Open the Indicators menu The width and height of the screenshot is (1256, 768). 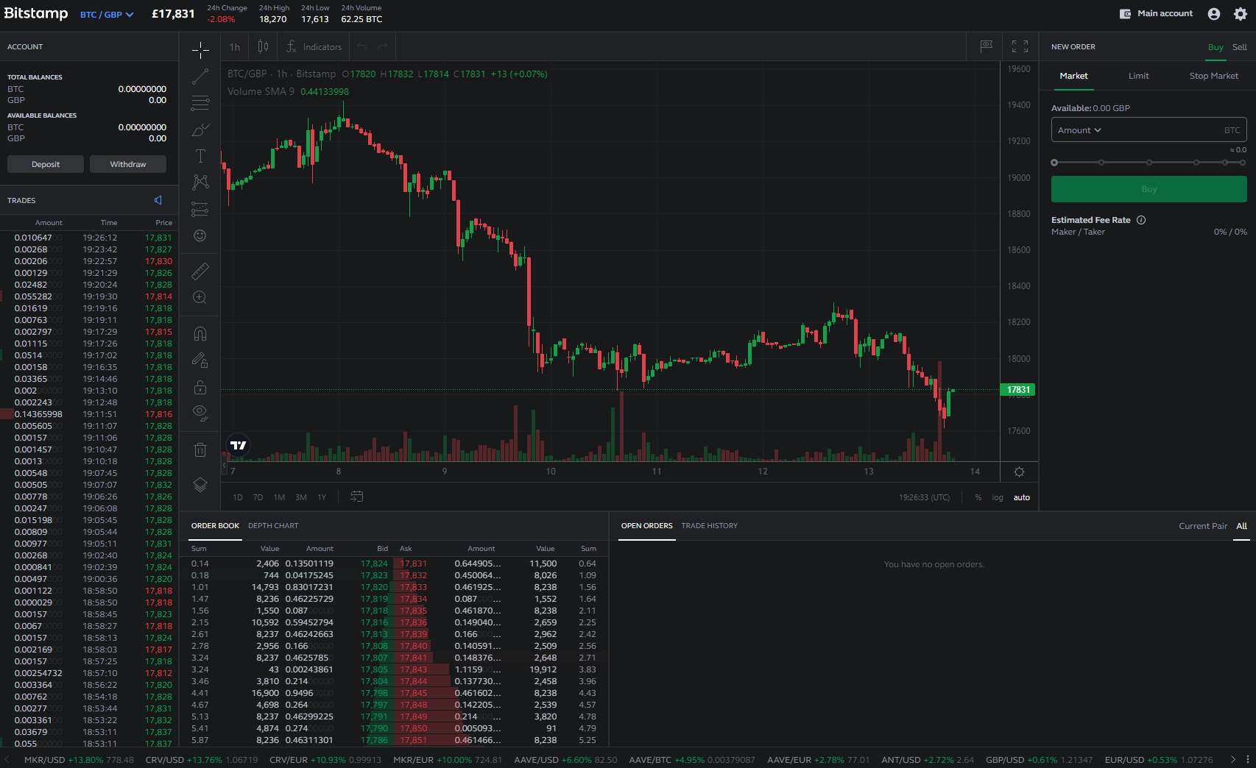point(314,47)
